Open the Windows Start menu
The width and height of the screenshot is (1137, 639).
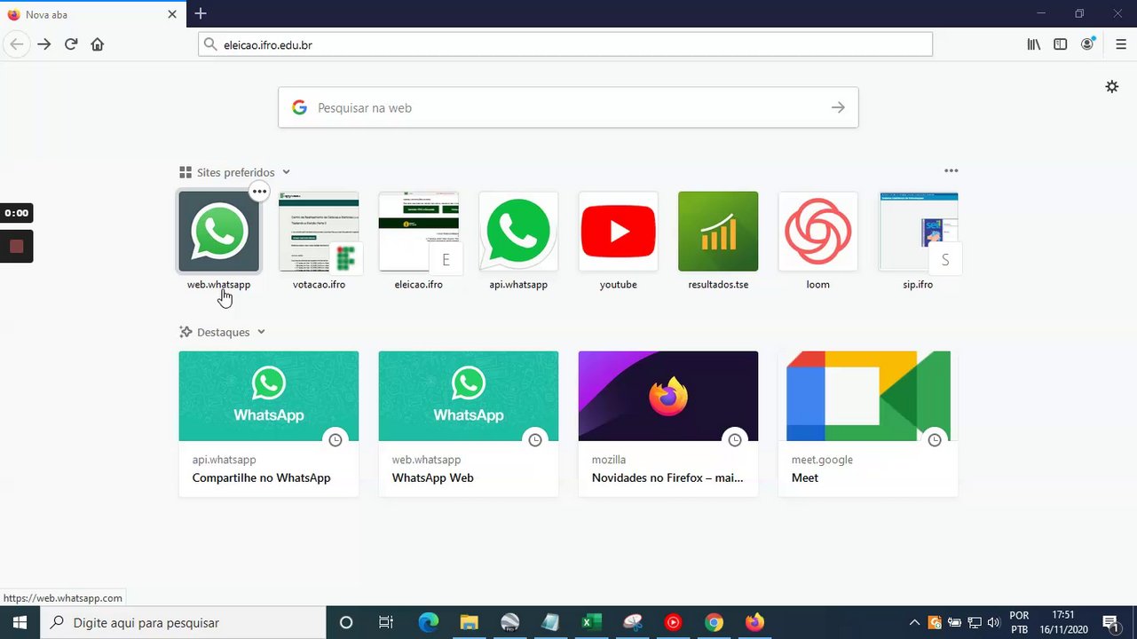[20, 622]
